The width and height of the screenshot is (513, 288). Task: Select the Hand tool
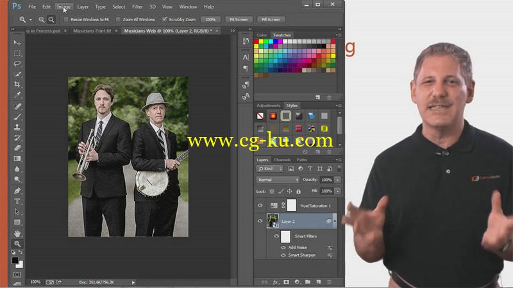(x=17, y=233)
